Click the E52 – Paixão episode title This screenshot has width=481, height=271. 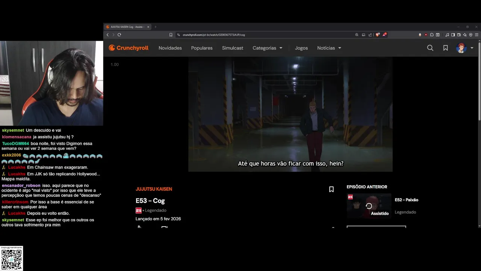[x=407, y=200]
